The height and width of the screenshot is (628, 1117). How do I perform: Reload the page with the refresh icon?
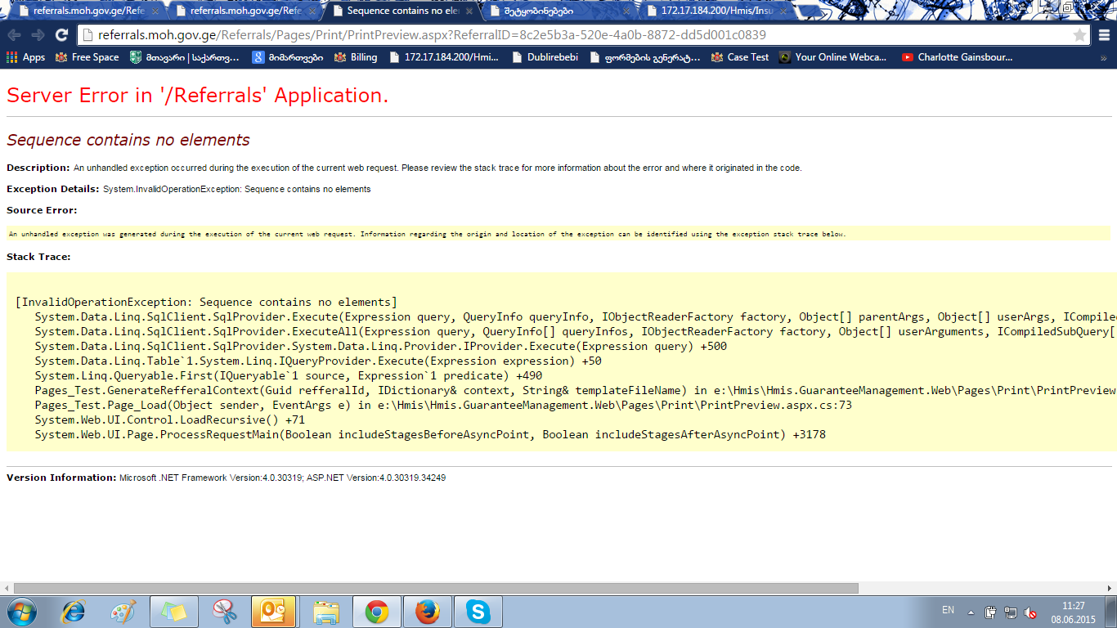(x=61, y=35)
